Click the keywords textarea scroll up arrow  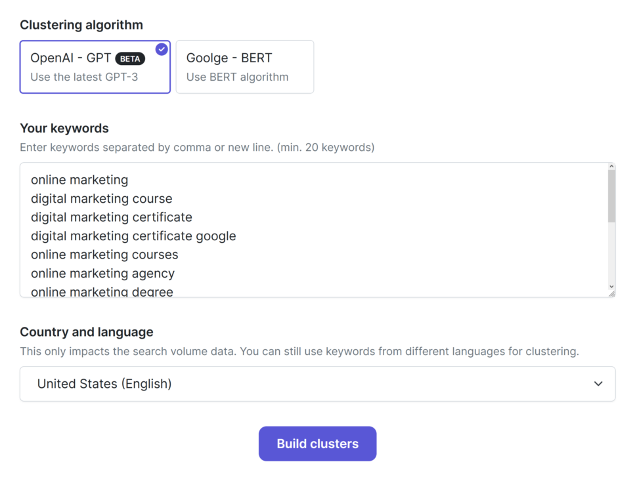[611, 167]
